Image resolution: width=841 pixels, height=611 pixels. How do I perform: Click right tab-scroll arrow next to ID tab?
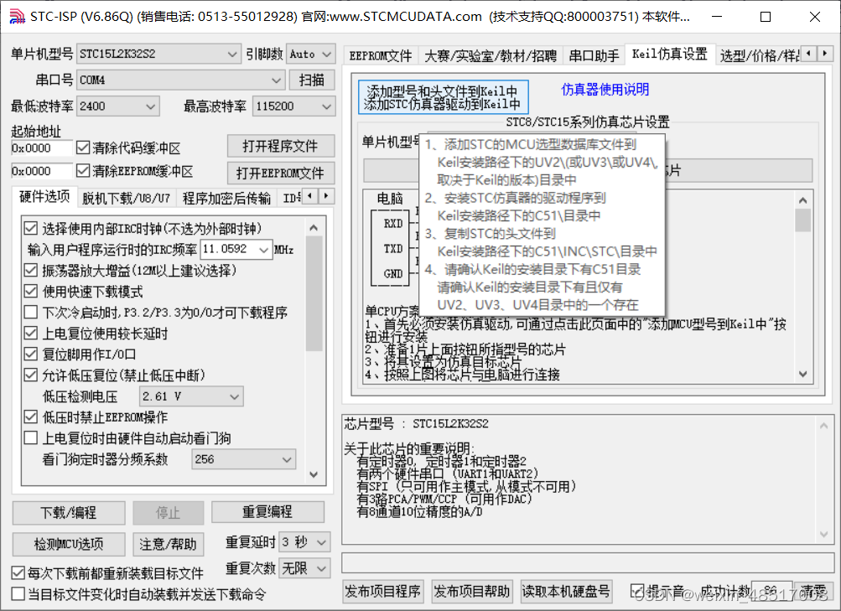click(326, 196)
